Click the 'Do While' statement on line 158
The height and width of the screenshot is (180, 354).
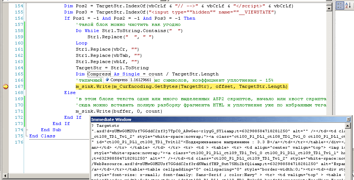(129, 31)
